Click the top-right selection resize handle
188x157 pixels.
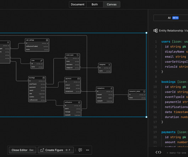coord(146,33)
